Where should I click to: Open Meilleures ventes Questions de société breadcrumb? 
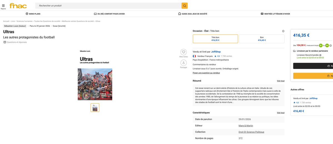78,21
